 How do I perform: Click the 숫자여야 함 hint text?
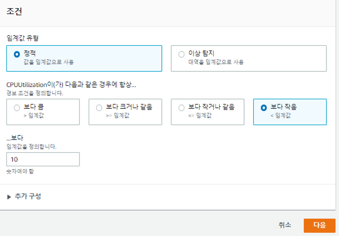tap(20, 171)
